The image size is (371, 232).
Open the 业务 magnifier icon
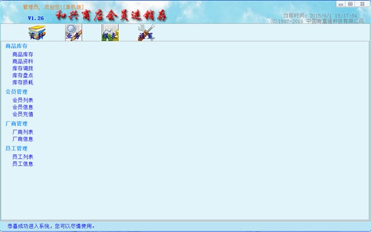click(x=74, y=33)
